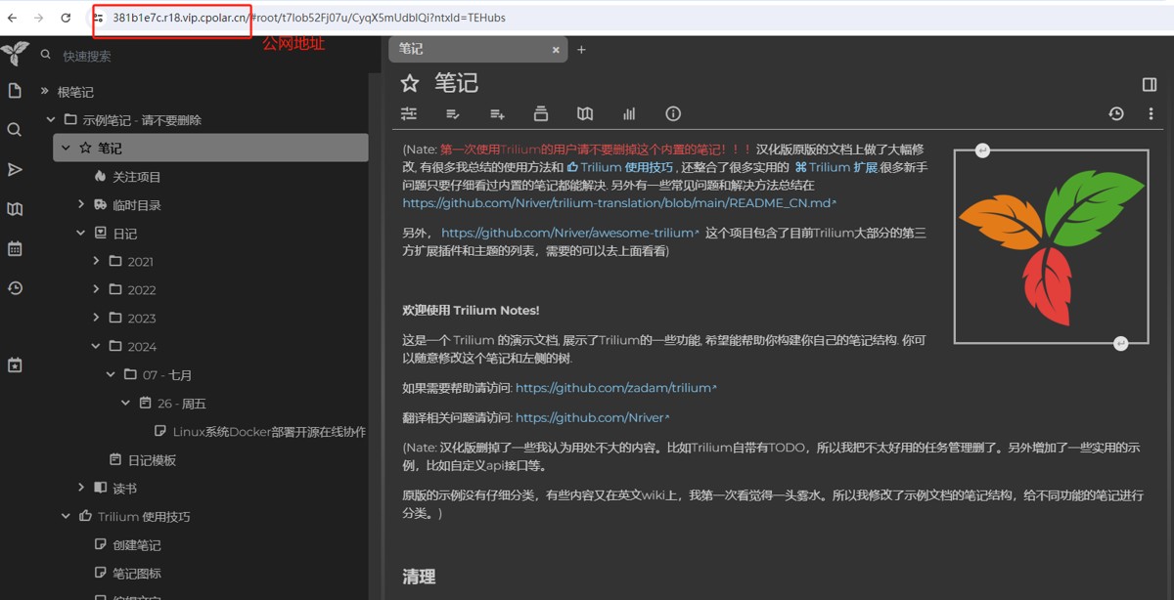The height and width of the screenshot is (600, 1174).
Task: Open the zadam/trilium GitHub link
Action: pyautogui.click(x=615, y=388)
